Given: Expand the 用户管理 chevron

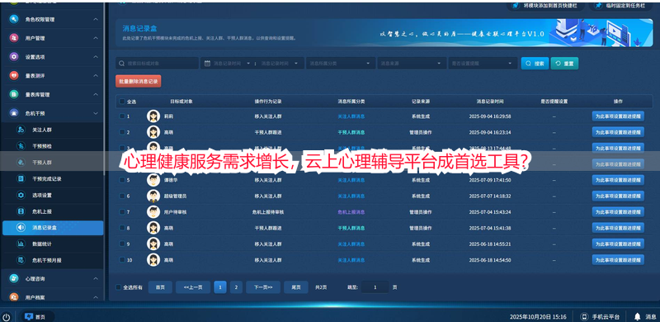Looking at the screenshot, I should (x=96, y=38).
